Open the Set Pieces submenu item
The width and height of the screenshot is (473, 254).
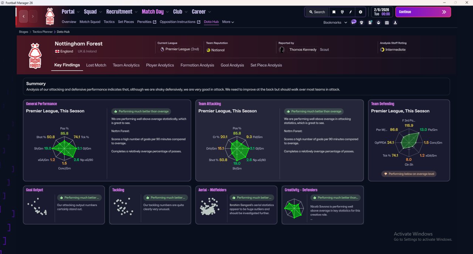pos(126,22)
